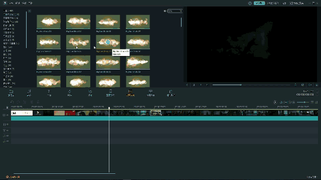321x180 pixels.
Task: Select the Big Gun Shots 01 thumbnail
Action: point(49,21)
